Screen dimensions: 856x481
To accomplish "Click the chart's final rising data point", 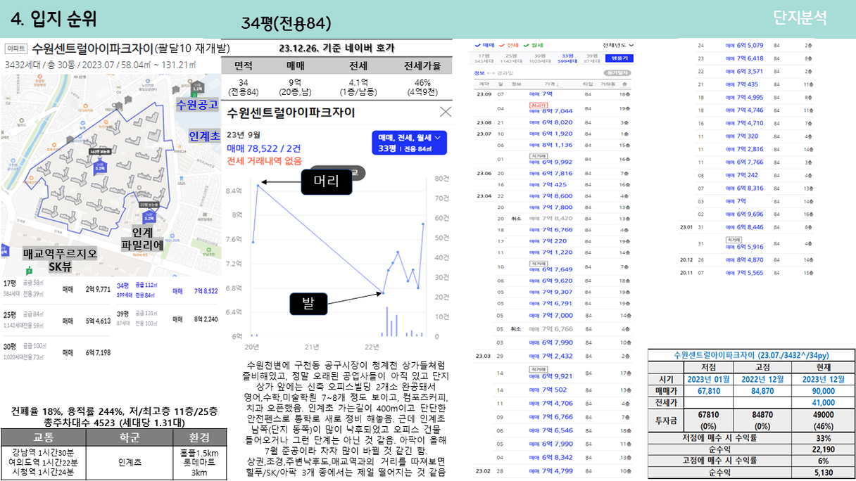I will tap(423, 224).
